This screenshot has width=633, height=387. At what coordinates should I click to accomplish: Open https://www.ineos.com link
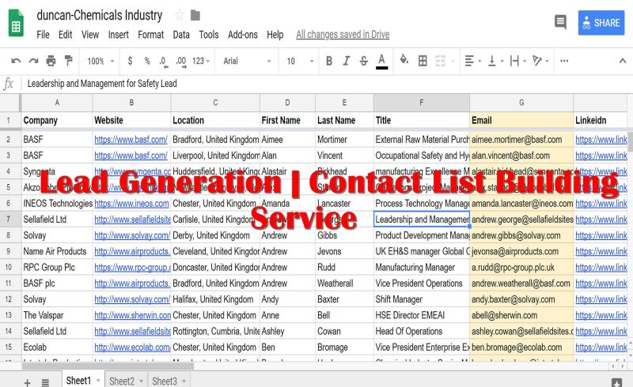pos(131,204)
